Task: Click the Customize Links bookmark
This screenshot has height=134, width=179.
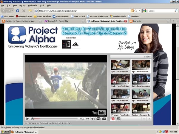Action: tap(61, 16)
